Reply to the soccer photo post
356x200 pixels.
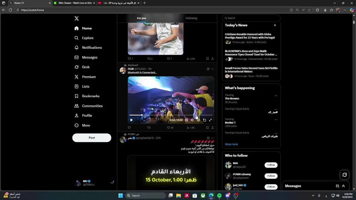click(x=130, y=59)
